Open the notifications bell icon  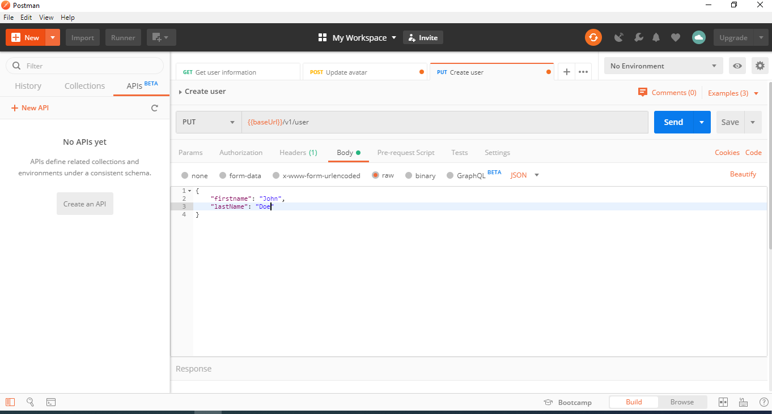click(656, 37)
